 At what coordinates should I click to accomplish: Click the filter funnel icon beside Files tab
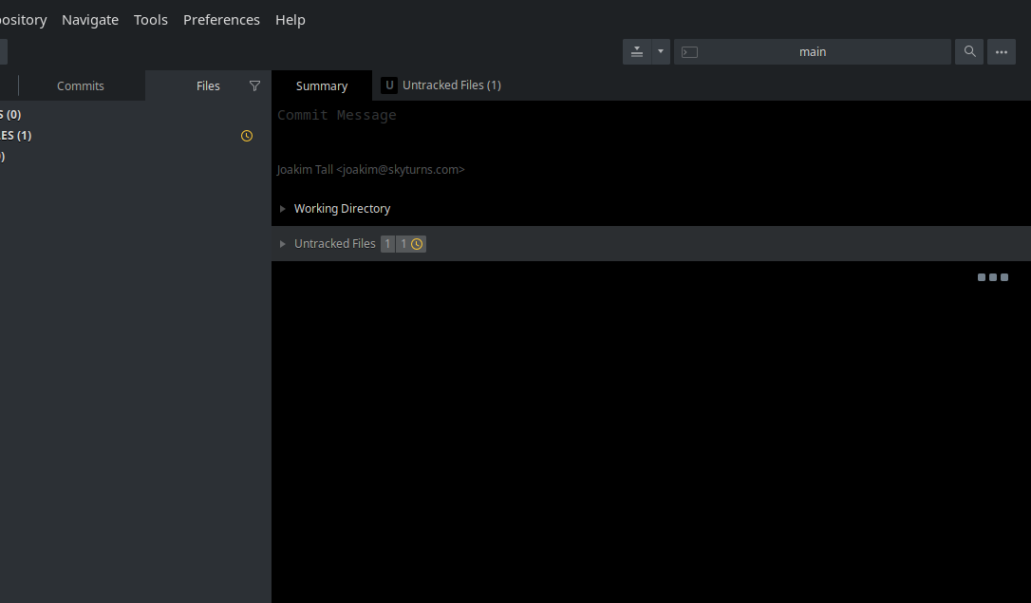click(x=254, y=85)
